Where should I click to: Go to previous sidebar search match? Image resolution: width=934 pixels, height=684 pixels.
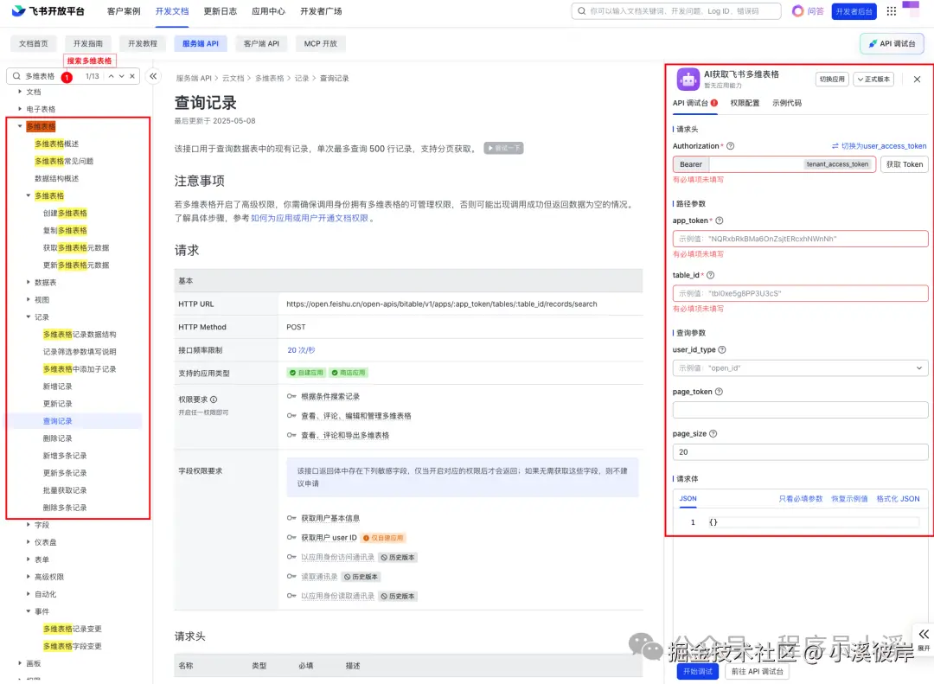[111, 76]
